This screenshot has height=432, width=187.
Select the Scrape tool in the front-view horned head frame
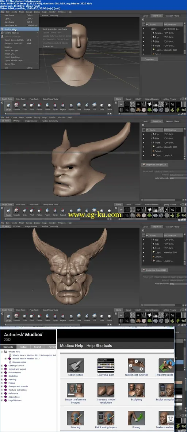pos(87,317)
